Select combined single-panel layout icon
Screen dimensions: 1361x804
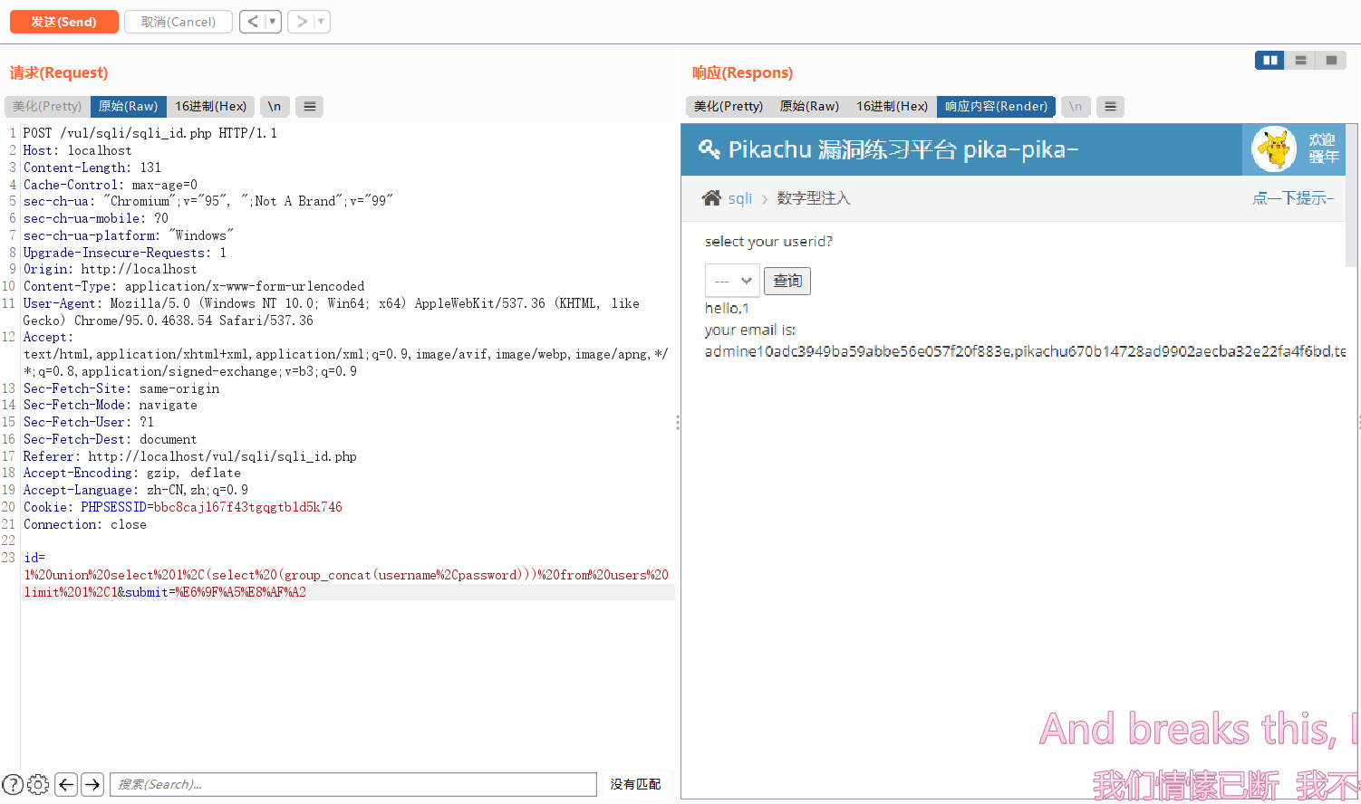tap(1331, 61)
